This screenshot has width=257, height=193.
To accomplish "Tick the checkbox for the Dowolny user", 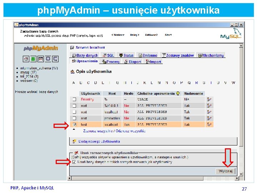I will point(74,99).
